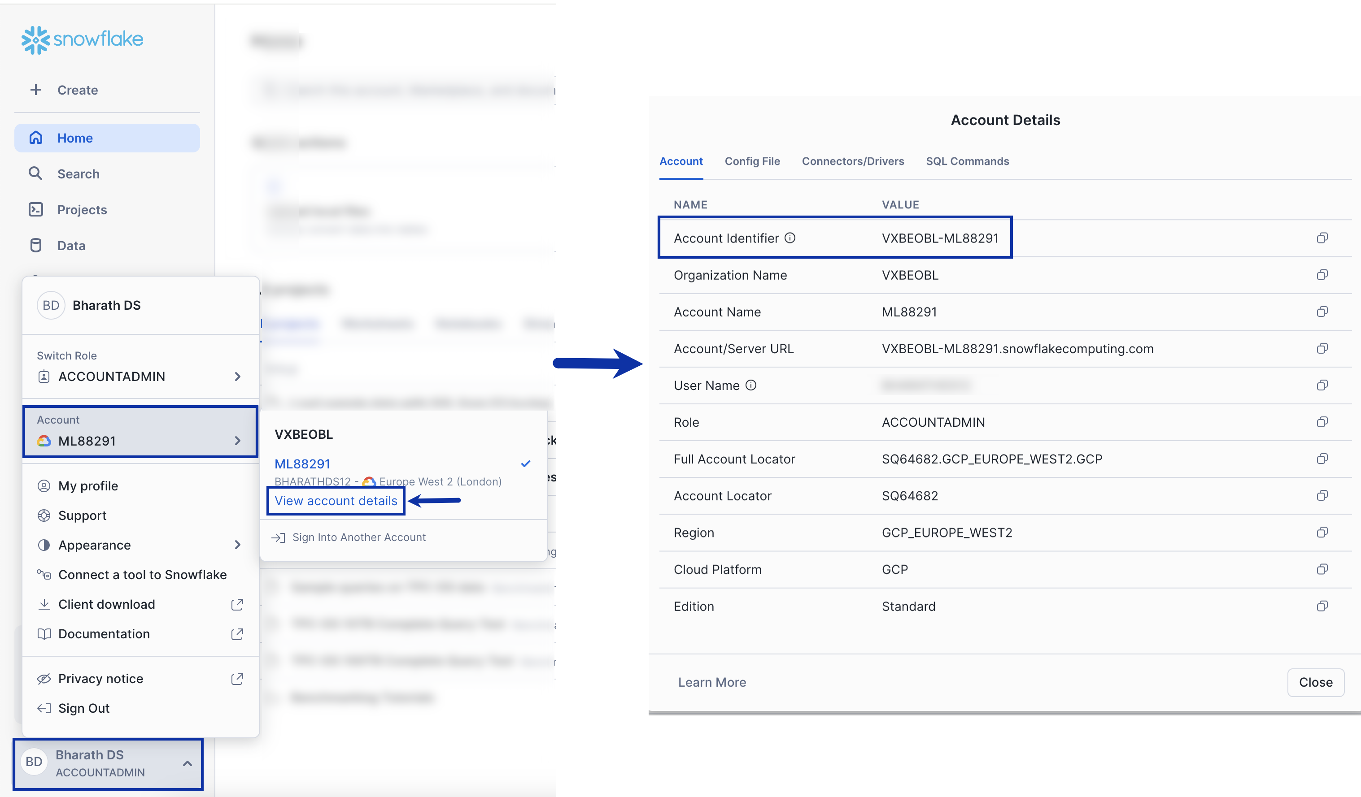Viewport: 1361px width, 797px height.
Task: Close the Account Details dialog
Action: pos(1315,682)
